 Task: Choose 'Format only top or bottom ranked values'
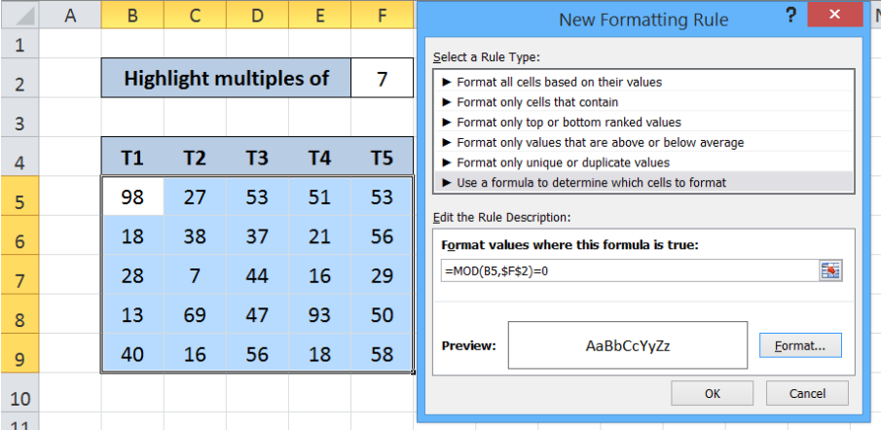click(x=643, y=122)
